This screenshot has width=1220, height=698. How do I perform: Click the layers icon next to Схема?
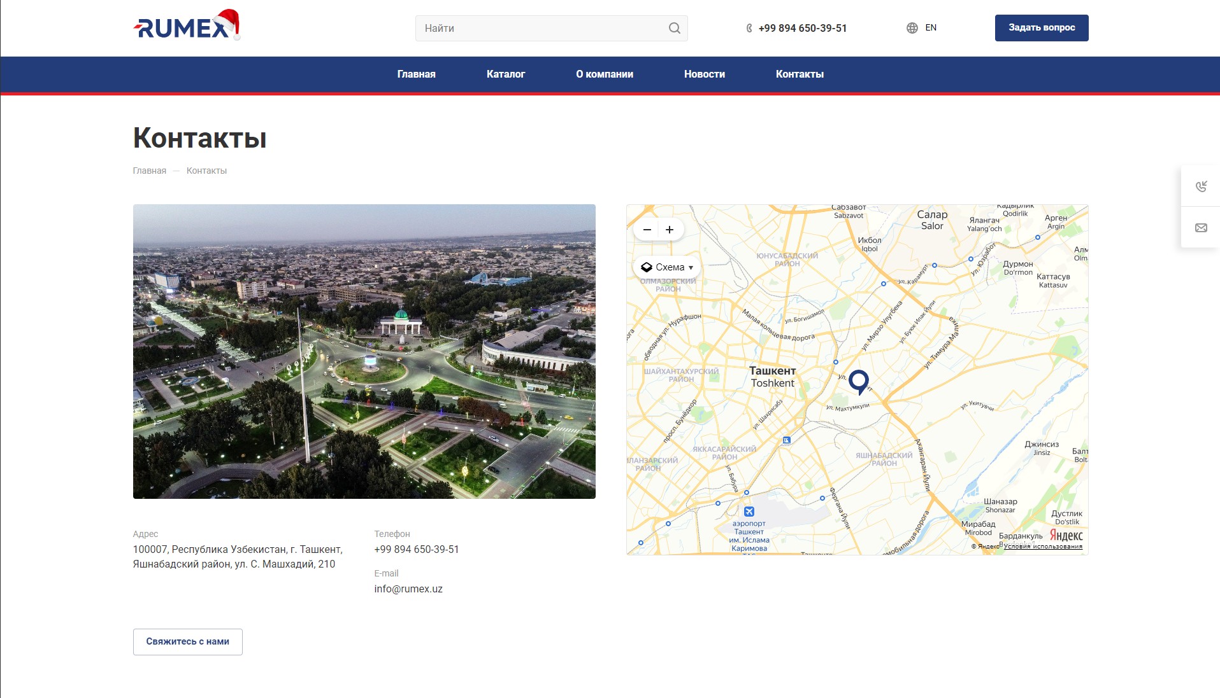click(x=646, y=267)
